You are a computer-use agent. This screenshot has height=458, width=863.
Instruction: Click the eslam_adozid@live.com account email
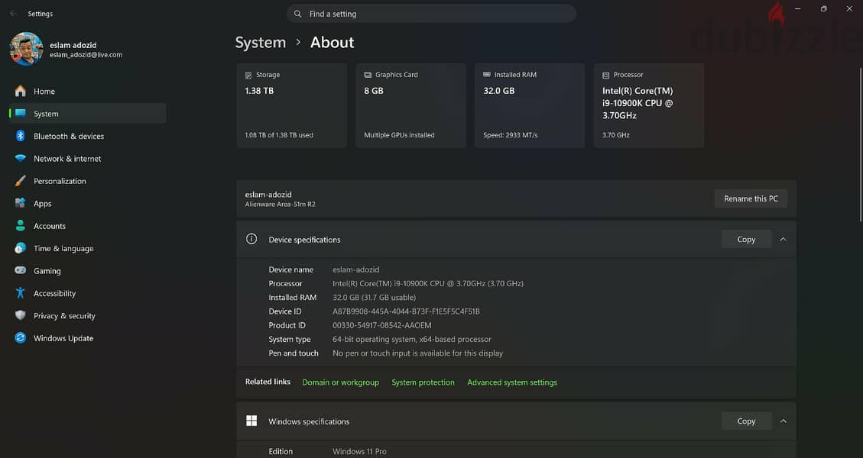(86, 55)
